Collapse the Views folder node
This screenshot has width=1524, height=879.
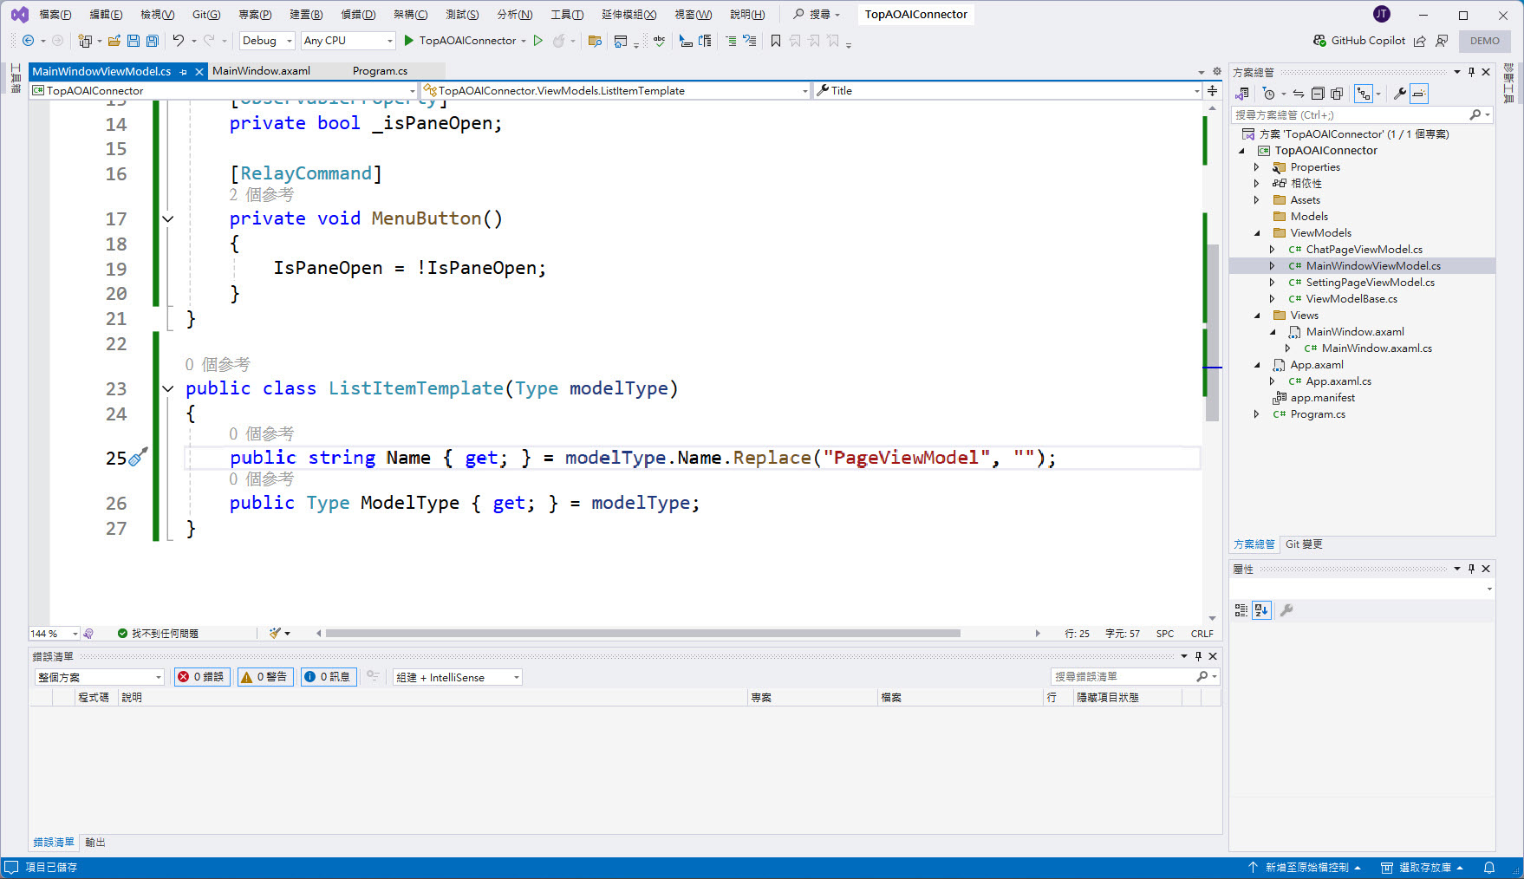point(1256,316)
